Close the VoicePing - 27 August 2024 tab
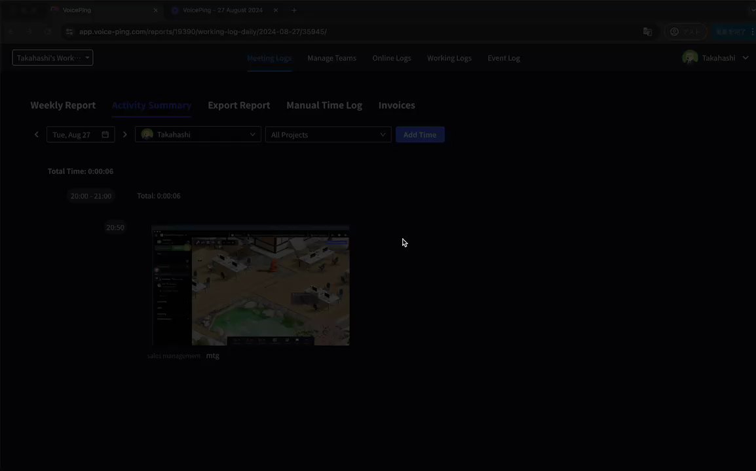The image size is (756, 471). (x=275, y=10)
